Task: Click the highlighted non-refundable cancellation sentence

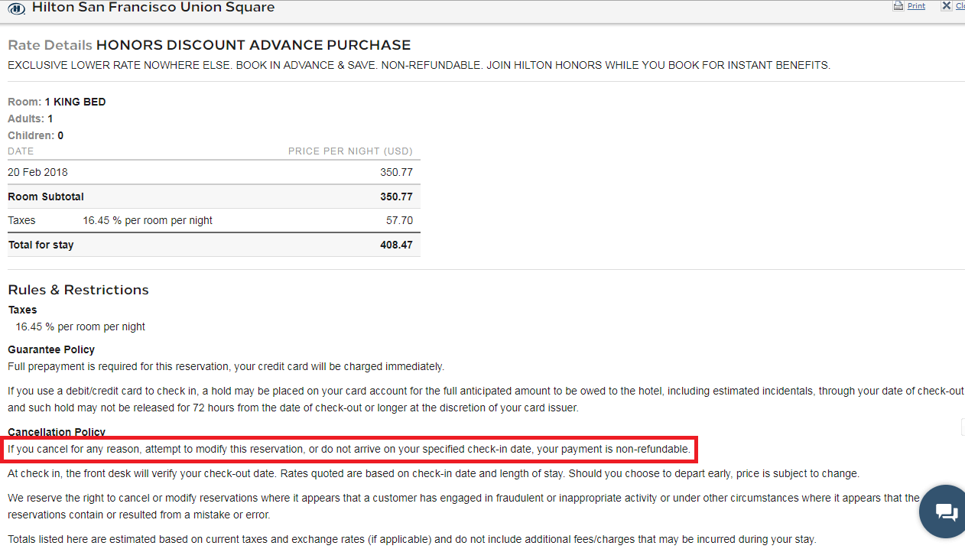Action: (349, 450)
